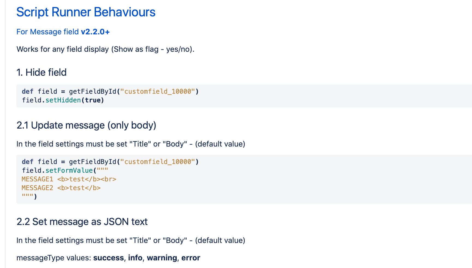Select the "2.2 Set message as JSON text" heading
The width and height of the screenshot is (472, 268).
pyautogui.click(x=82, y=222)
